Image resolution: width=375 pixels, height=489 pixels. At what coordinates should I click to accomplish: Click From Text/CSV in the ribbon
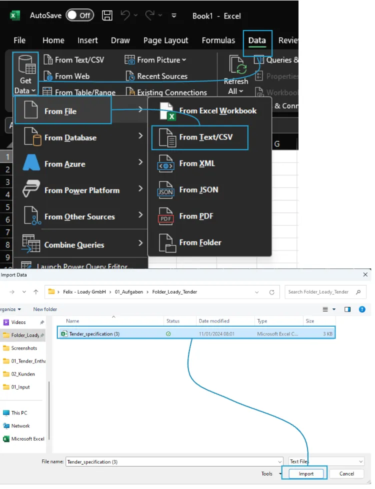coord(74,59)
